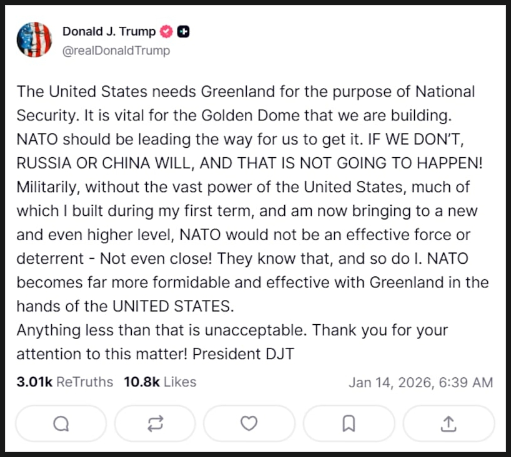Click the reply speech bubble icon
The width and height of the screenshot is (511, 457).
(x=61, y=423)
